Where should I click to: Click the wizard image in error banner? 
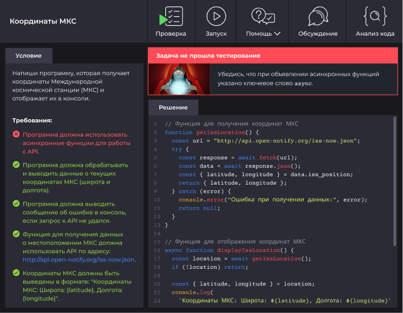coord(179,79)
